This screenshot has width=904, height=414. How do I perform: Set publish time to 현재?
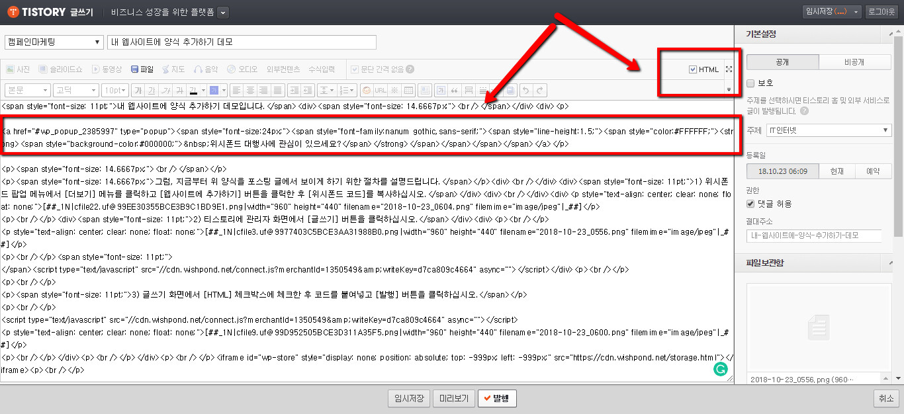tap(837, 171)
